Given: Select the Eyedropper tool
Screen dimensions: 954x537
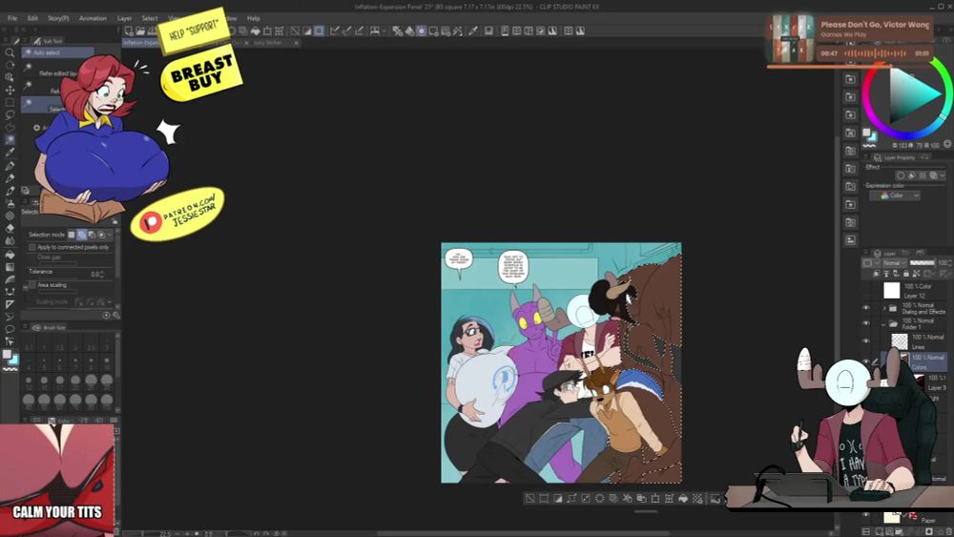Looking at the screenshot, I should [10, 153].
